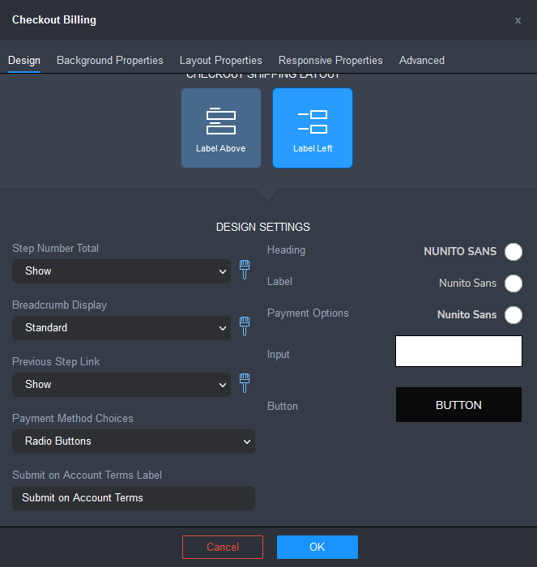This screenshot has height=567, width=537.
Task: Click the Payment Options font Nunito Sans
Action: coord(467,315)
